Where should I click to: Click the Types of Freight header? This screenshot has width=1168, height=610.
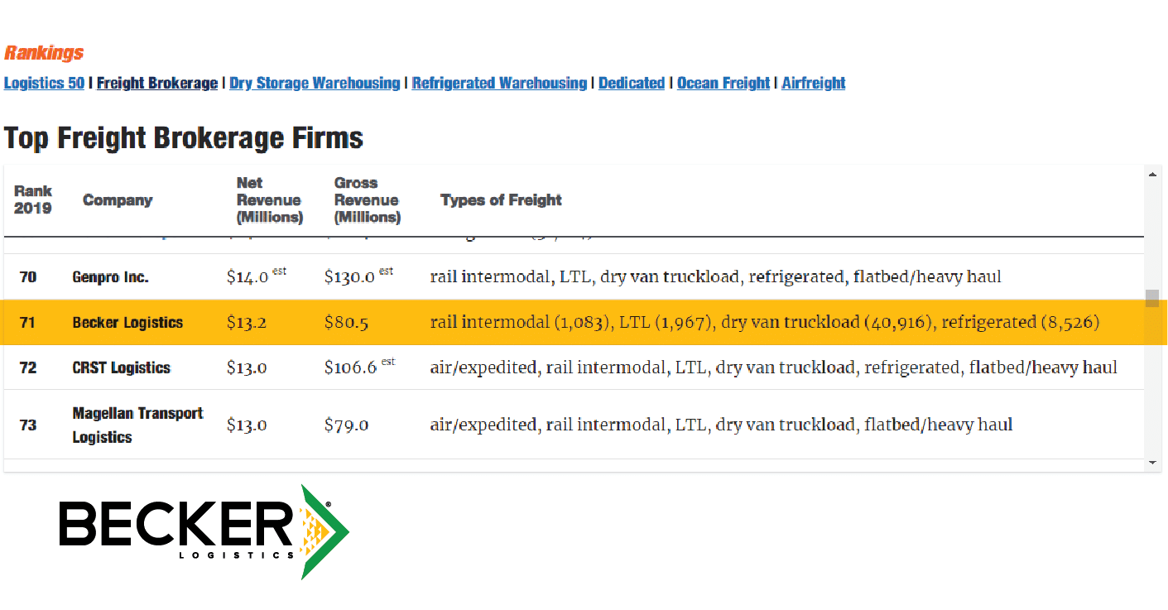pyautogui.click(x=501, y=200)
